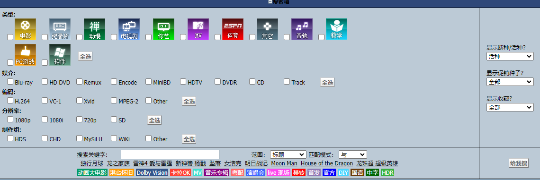Open the 匹配模式 match mode dropdown

click(x=352, y=154)
